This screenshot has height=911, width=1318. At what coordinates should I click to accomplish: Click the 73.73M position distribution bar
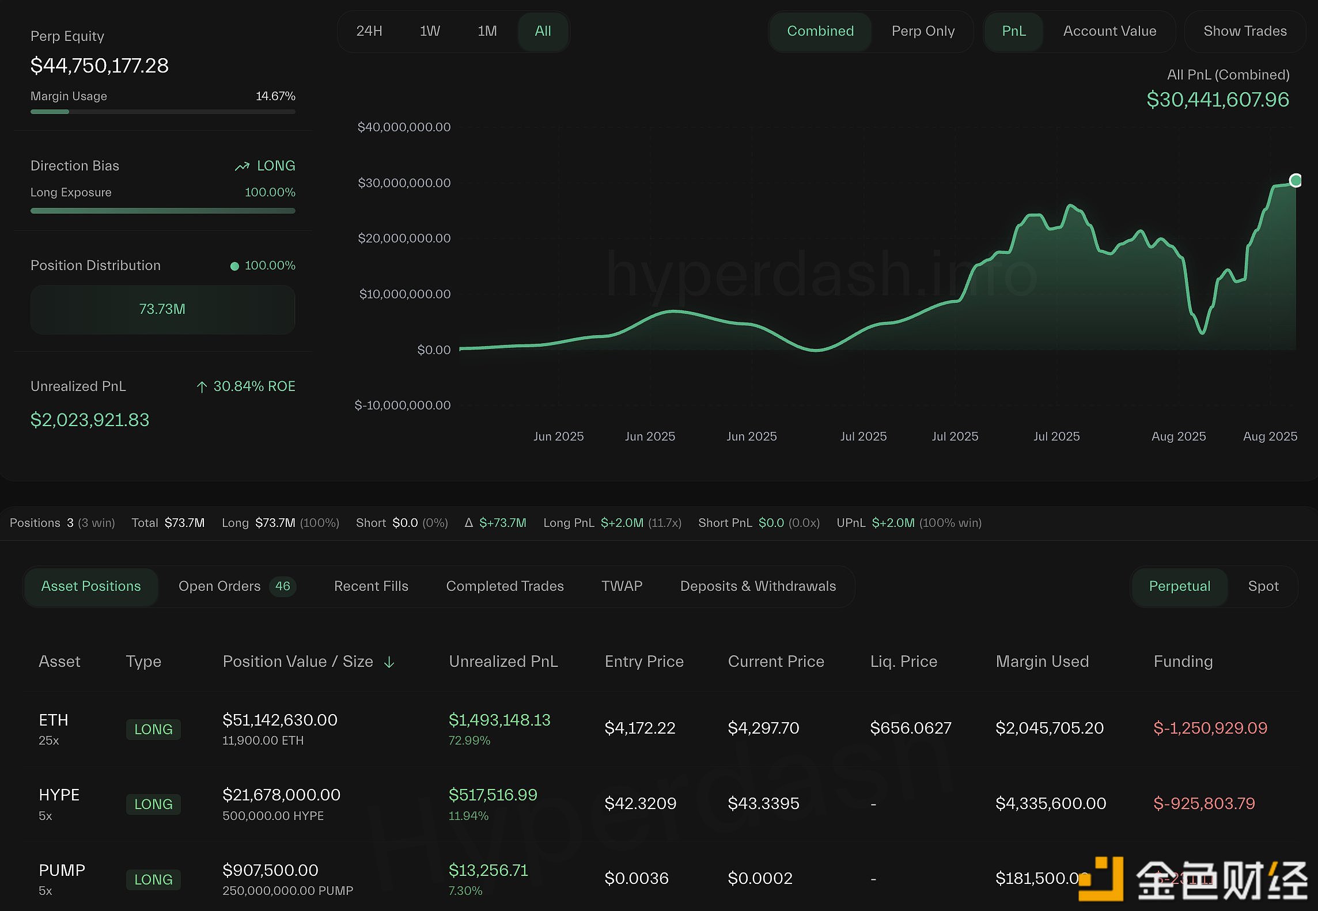pyautogui.click(x=162, y=309)
